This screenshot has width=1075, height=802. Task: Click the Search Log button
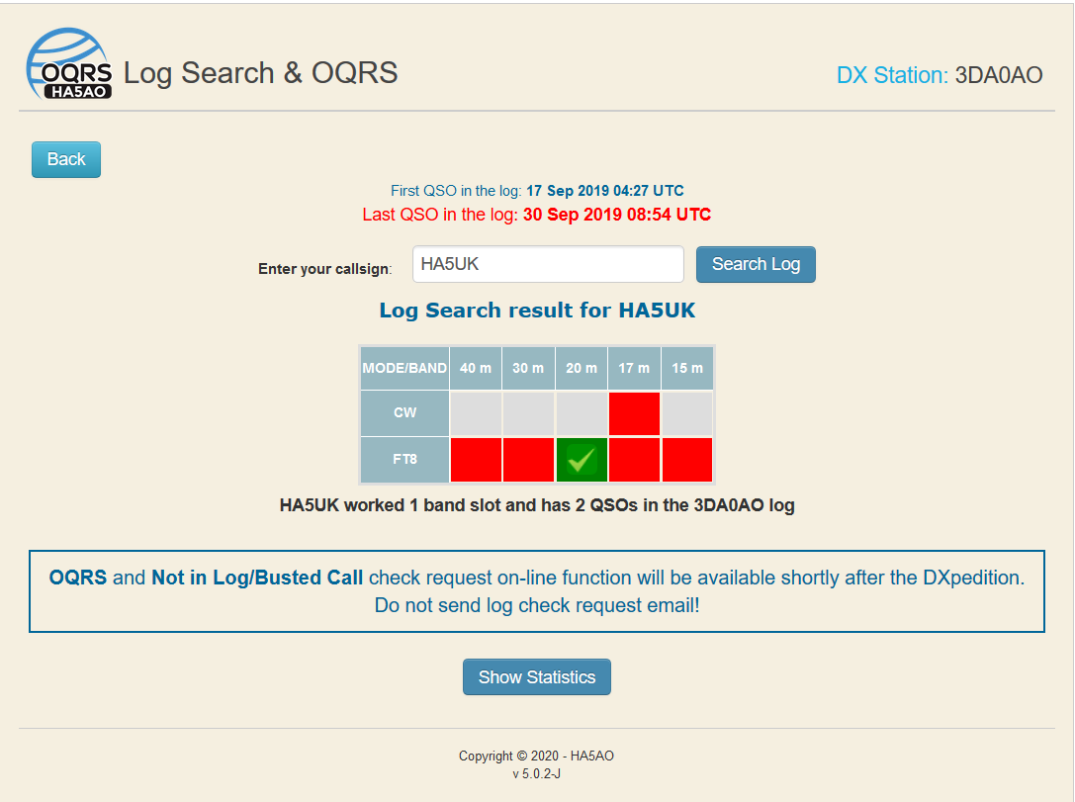(x=756, y=264)
